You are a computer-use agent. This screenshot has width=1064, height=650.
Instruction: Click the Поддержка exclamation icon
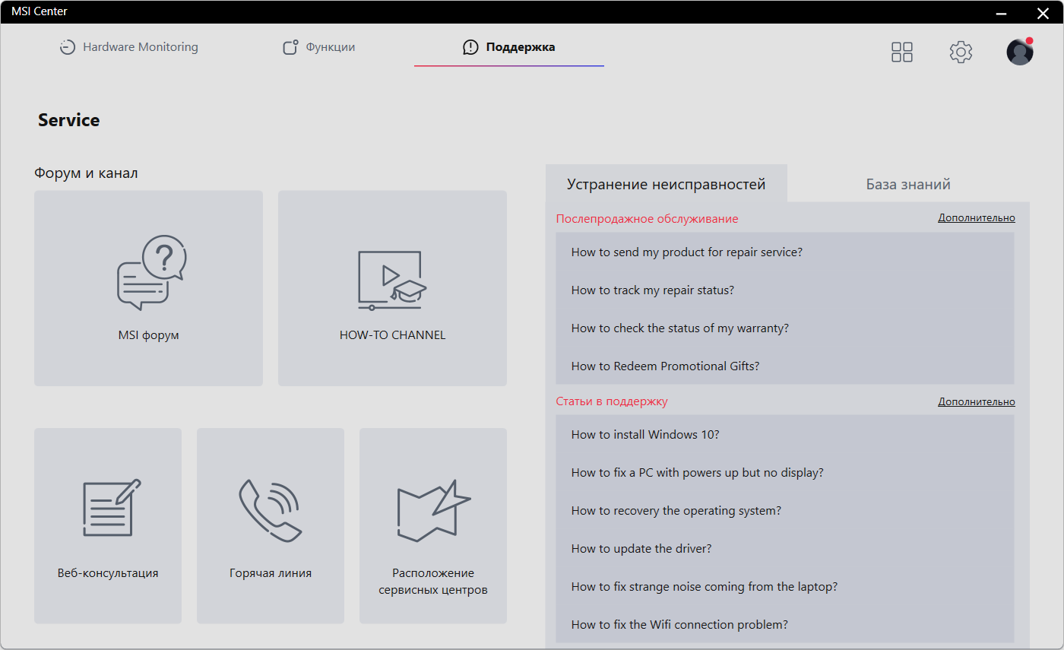470,47
